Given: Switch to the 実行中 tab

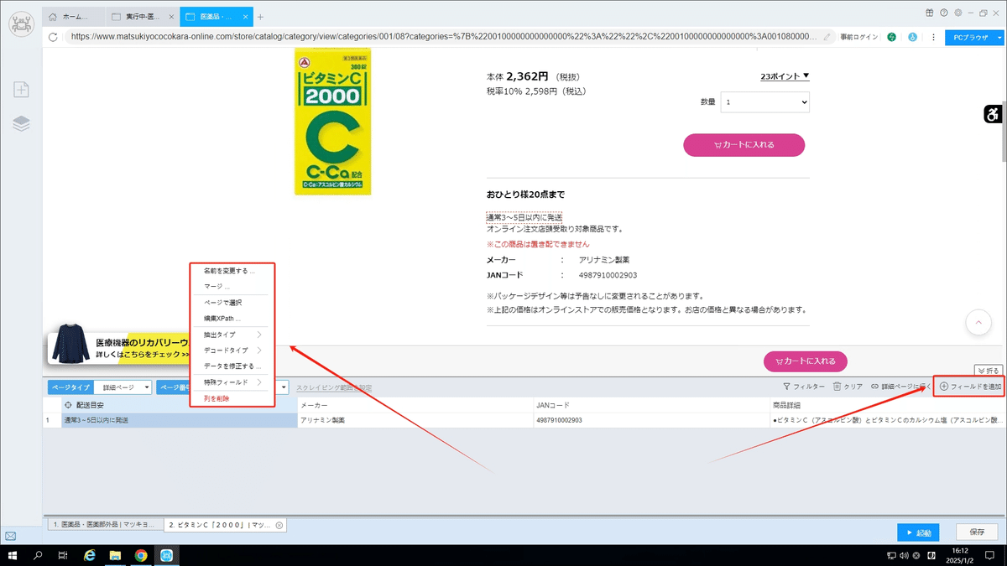Looking at the screenshot, I should [x=143, y=17].
